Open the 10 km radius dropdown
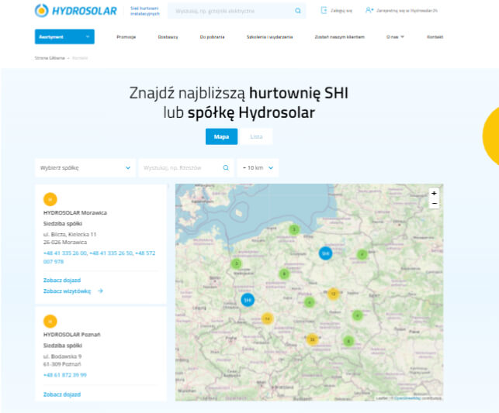499x413 pixels. coord(258,167)
